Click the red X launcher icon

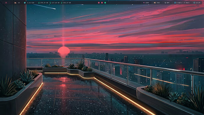(x=6, y=3)
